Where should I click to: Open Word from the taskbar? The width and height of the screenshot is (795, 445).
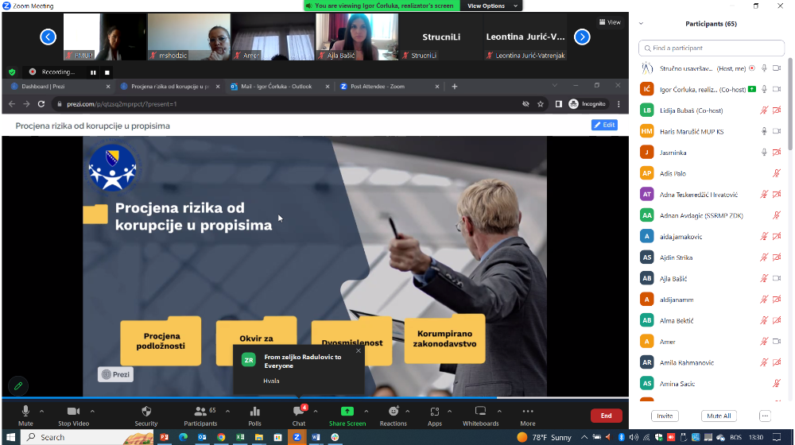[316, 437]
